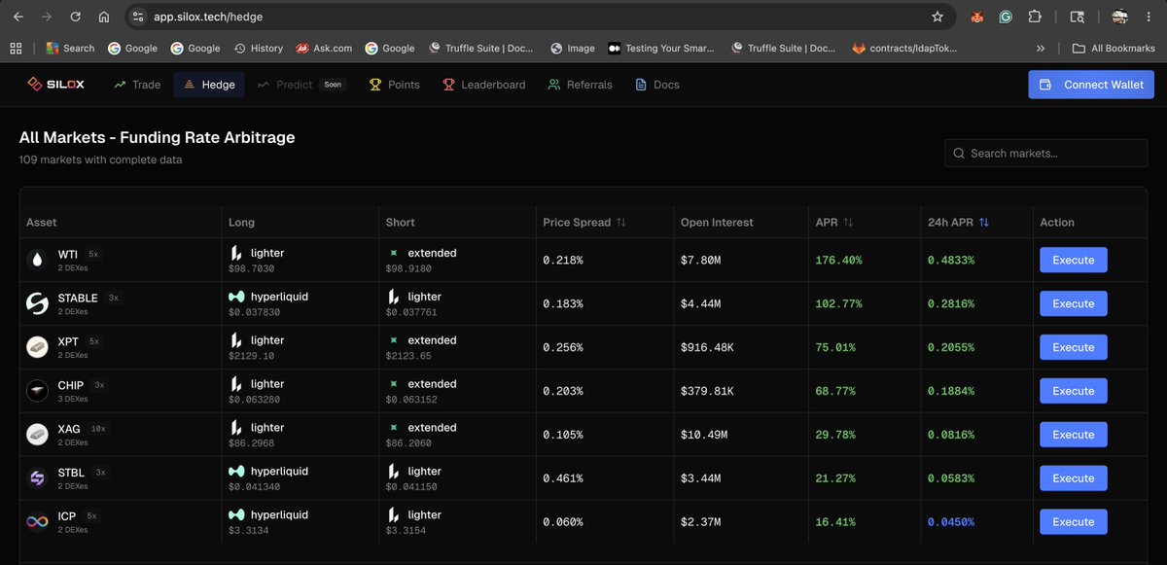Click the CHIP asset icon
The width and height of the screenshot is (1167, 565).
37,391
